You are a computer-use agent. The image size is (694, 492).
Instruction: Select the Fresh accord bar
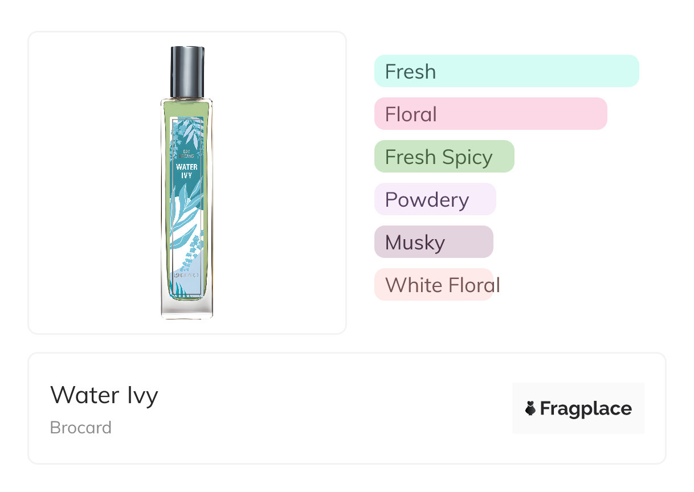point(506,71)
